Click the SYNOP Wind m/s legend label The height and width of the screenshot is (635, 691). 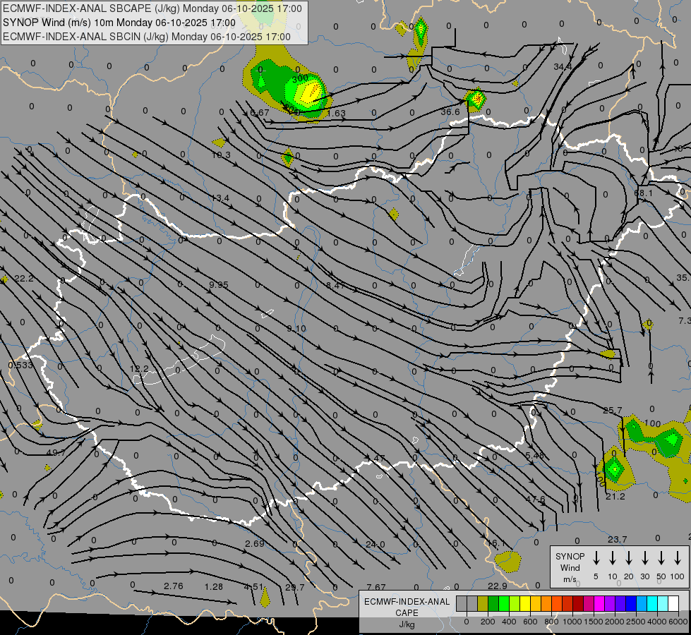pyautogui.click(x=570, y=568)
